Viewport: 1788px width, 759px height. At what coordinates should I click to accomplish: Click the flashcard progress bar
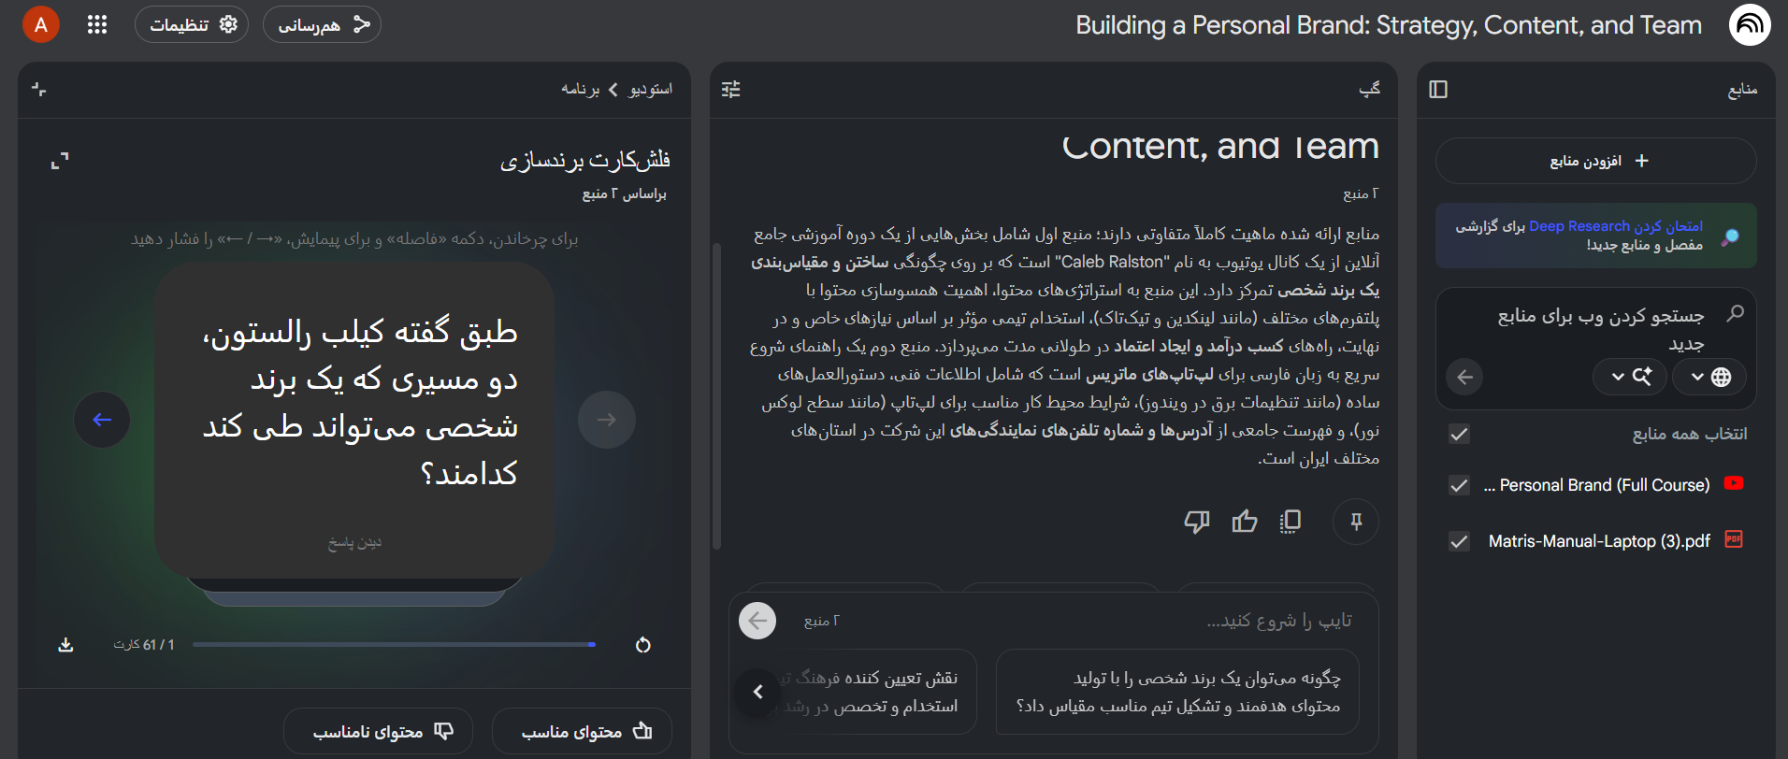(394, 644)
